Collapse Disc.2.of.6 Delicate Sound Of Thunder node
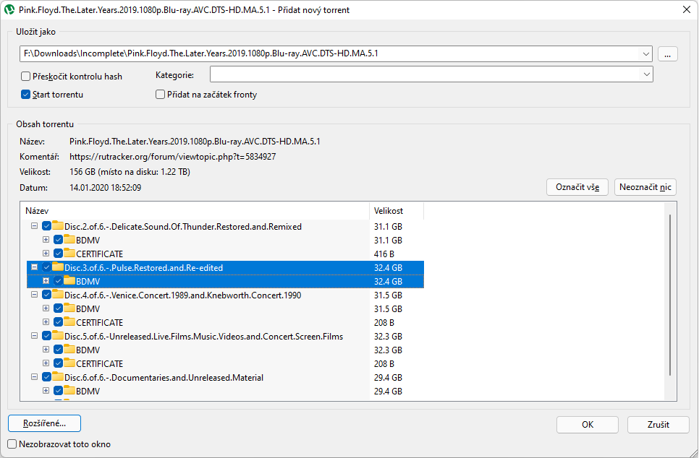Image resolution: width=699 pixels, height=458 pixels. pyautogui.click(x=34, y=226)
